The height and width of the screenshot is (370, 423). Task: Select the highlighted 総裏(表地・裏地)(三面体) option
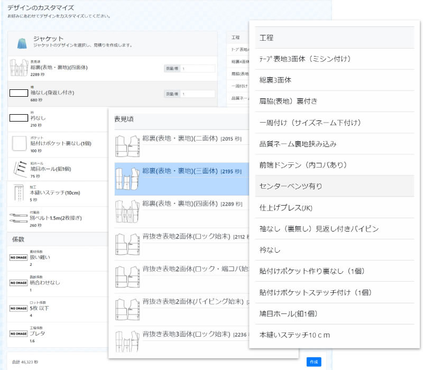(180, 171)
